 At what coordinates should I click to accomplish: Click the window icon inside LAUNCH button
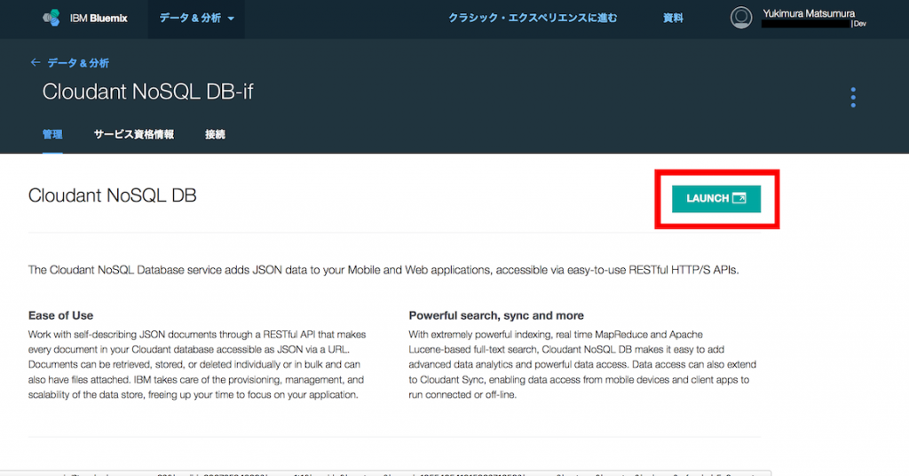(x=739, y=198)
